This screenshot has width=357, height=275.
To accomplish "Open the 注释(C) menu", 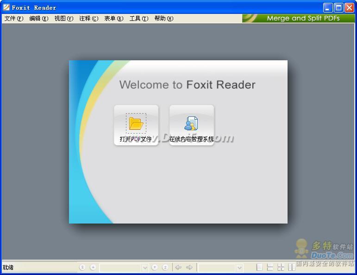I will click(89, 19).
